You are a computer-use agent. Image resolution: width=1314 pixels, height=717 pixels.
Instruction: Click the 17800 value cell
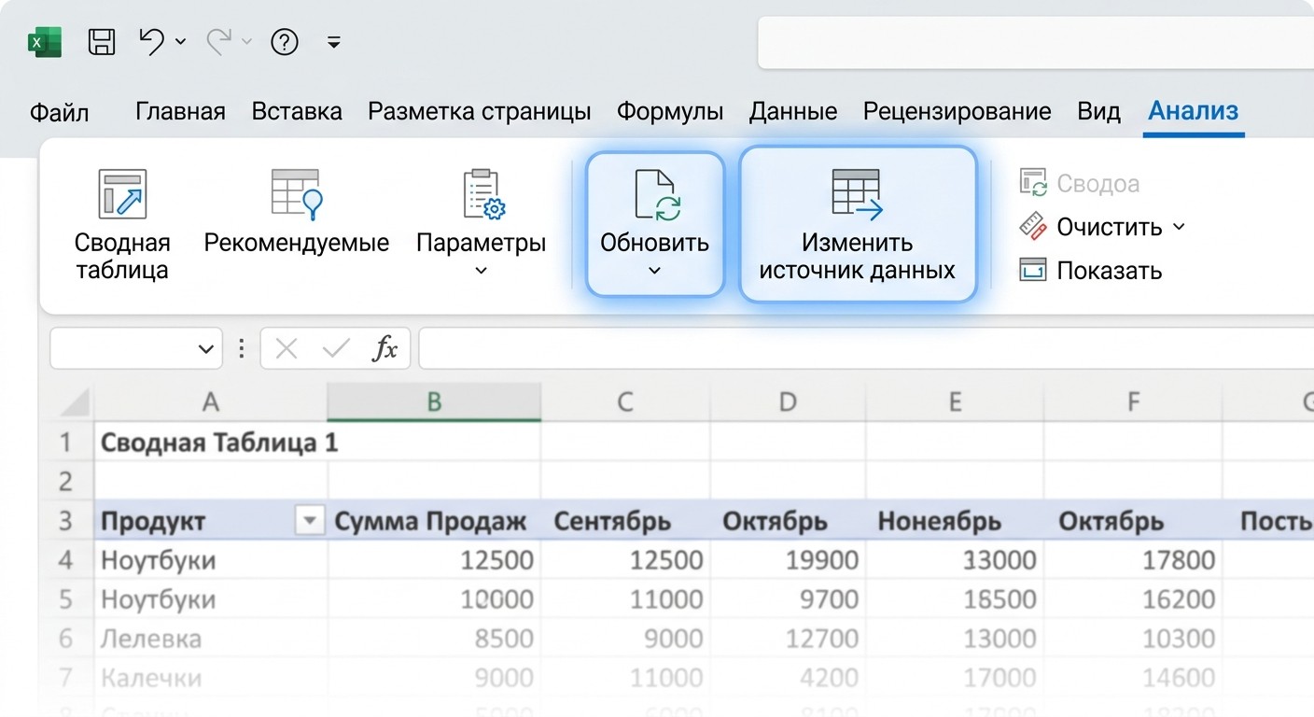pos(1133,560)
